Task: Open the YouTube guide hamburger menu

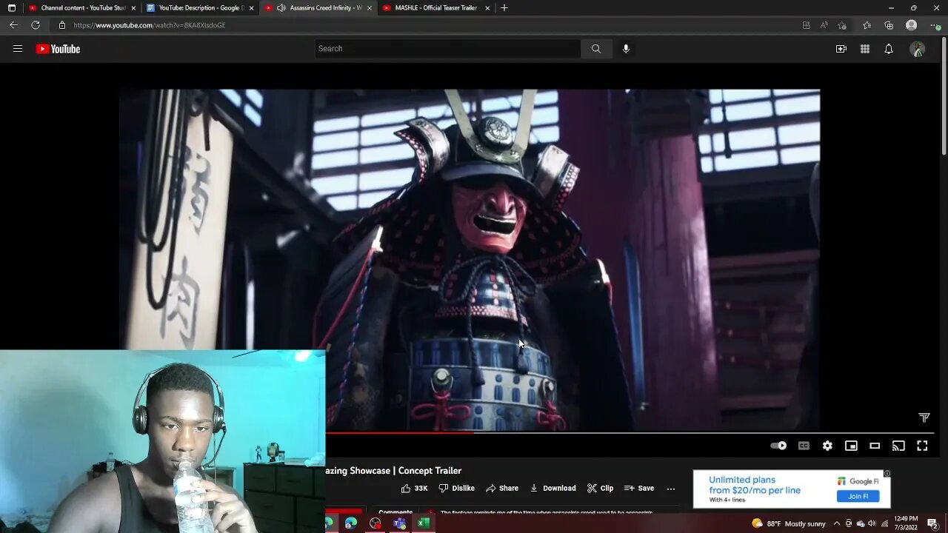Action: click(18, 49)
